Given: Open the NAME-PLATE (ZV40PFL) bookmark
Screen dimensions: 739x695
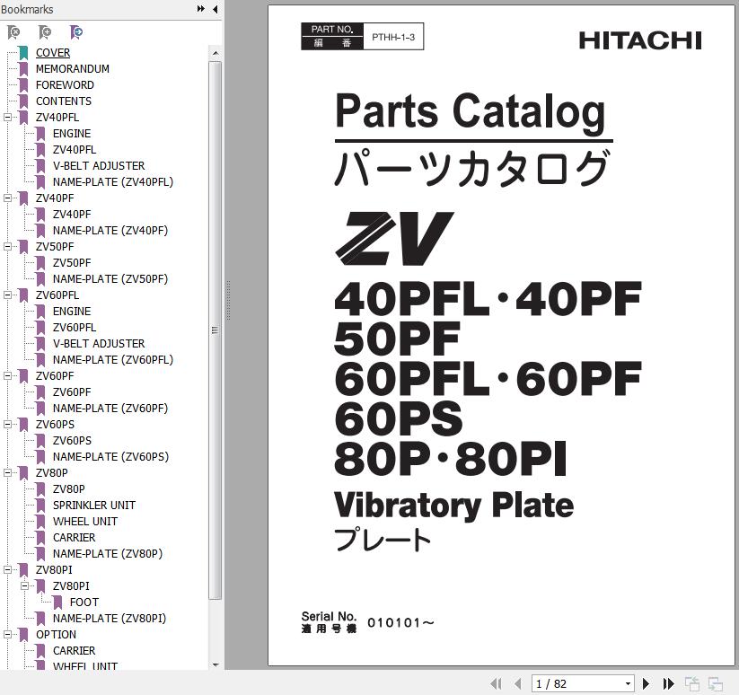Looking at the screenshot, I should click(113, 182).
